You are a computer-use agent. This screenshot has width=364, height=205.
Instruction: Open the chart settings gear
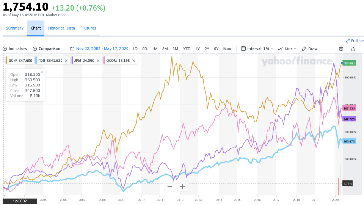tap(341, 49)
